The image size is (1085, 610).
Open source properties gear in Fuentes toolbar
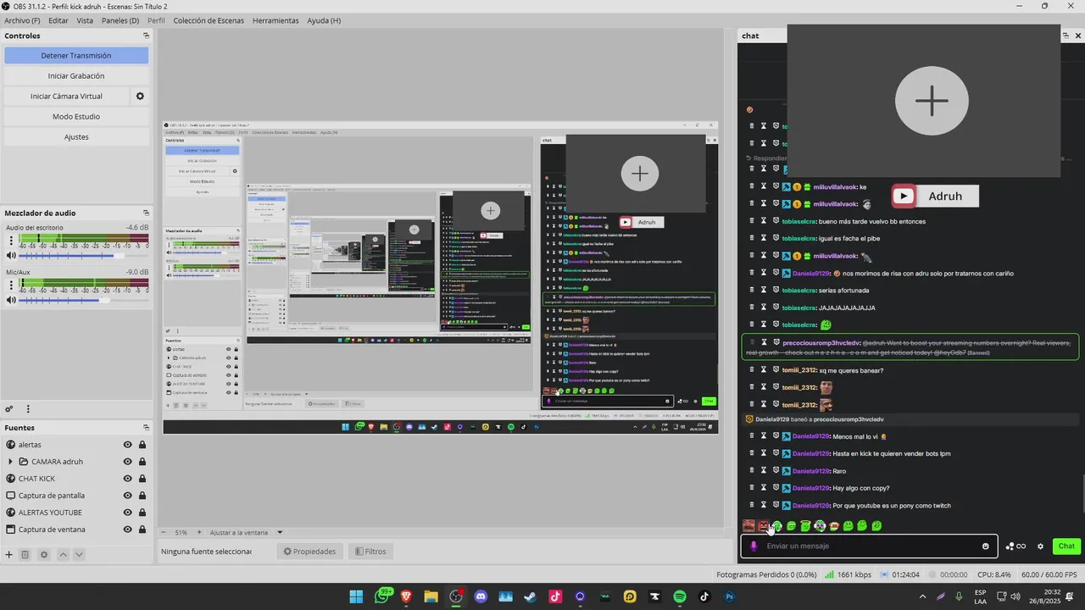[x=44, y=554]
